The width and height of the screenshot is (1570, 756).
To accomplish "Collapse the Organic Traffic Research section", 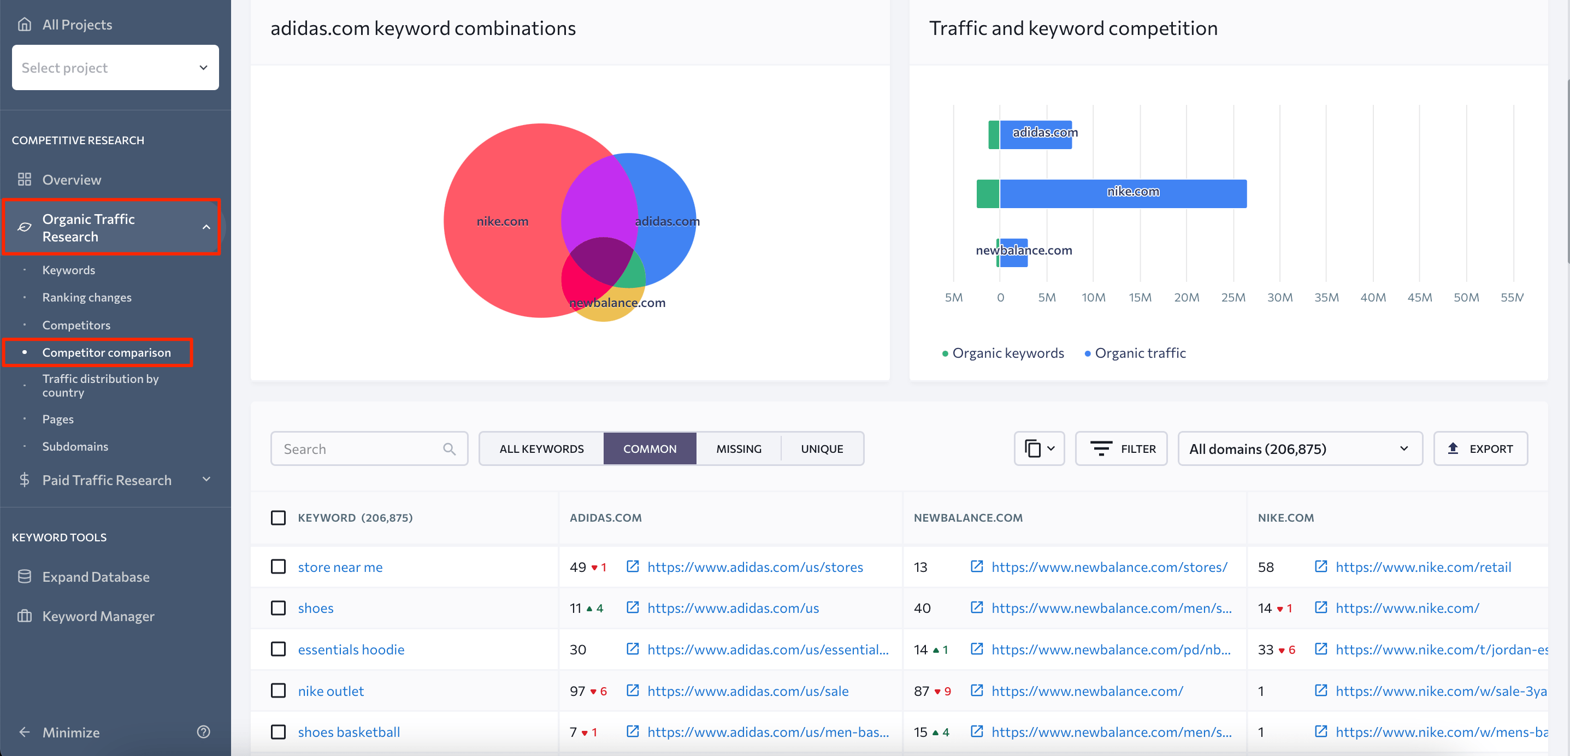I will pyautogui.click(x=206, y=227).
